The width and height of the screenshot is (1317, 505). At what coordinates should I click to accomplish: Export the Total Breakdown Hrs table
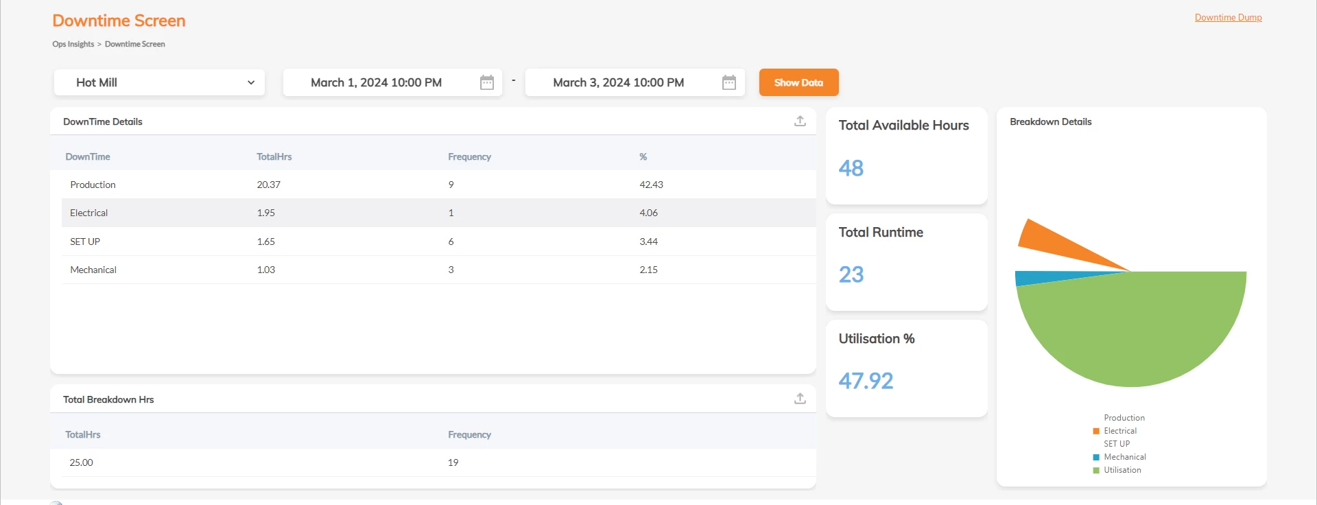800,399
